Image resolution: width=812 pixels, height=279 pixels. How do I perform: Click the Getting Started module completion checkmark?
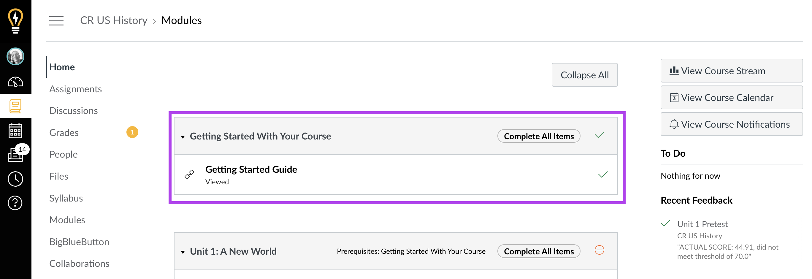pos(599,135)
